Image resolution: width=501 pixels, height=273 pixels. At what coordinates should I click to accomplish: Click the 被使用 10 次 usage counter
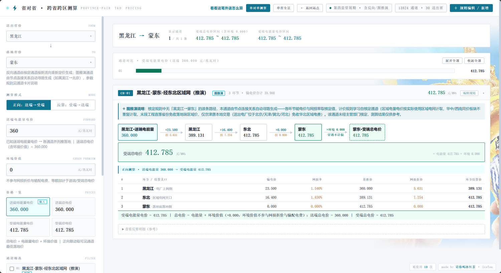(x=423, y=267)
